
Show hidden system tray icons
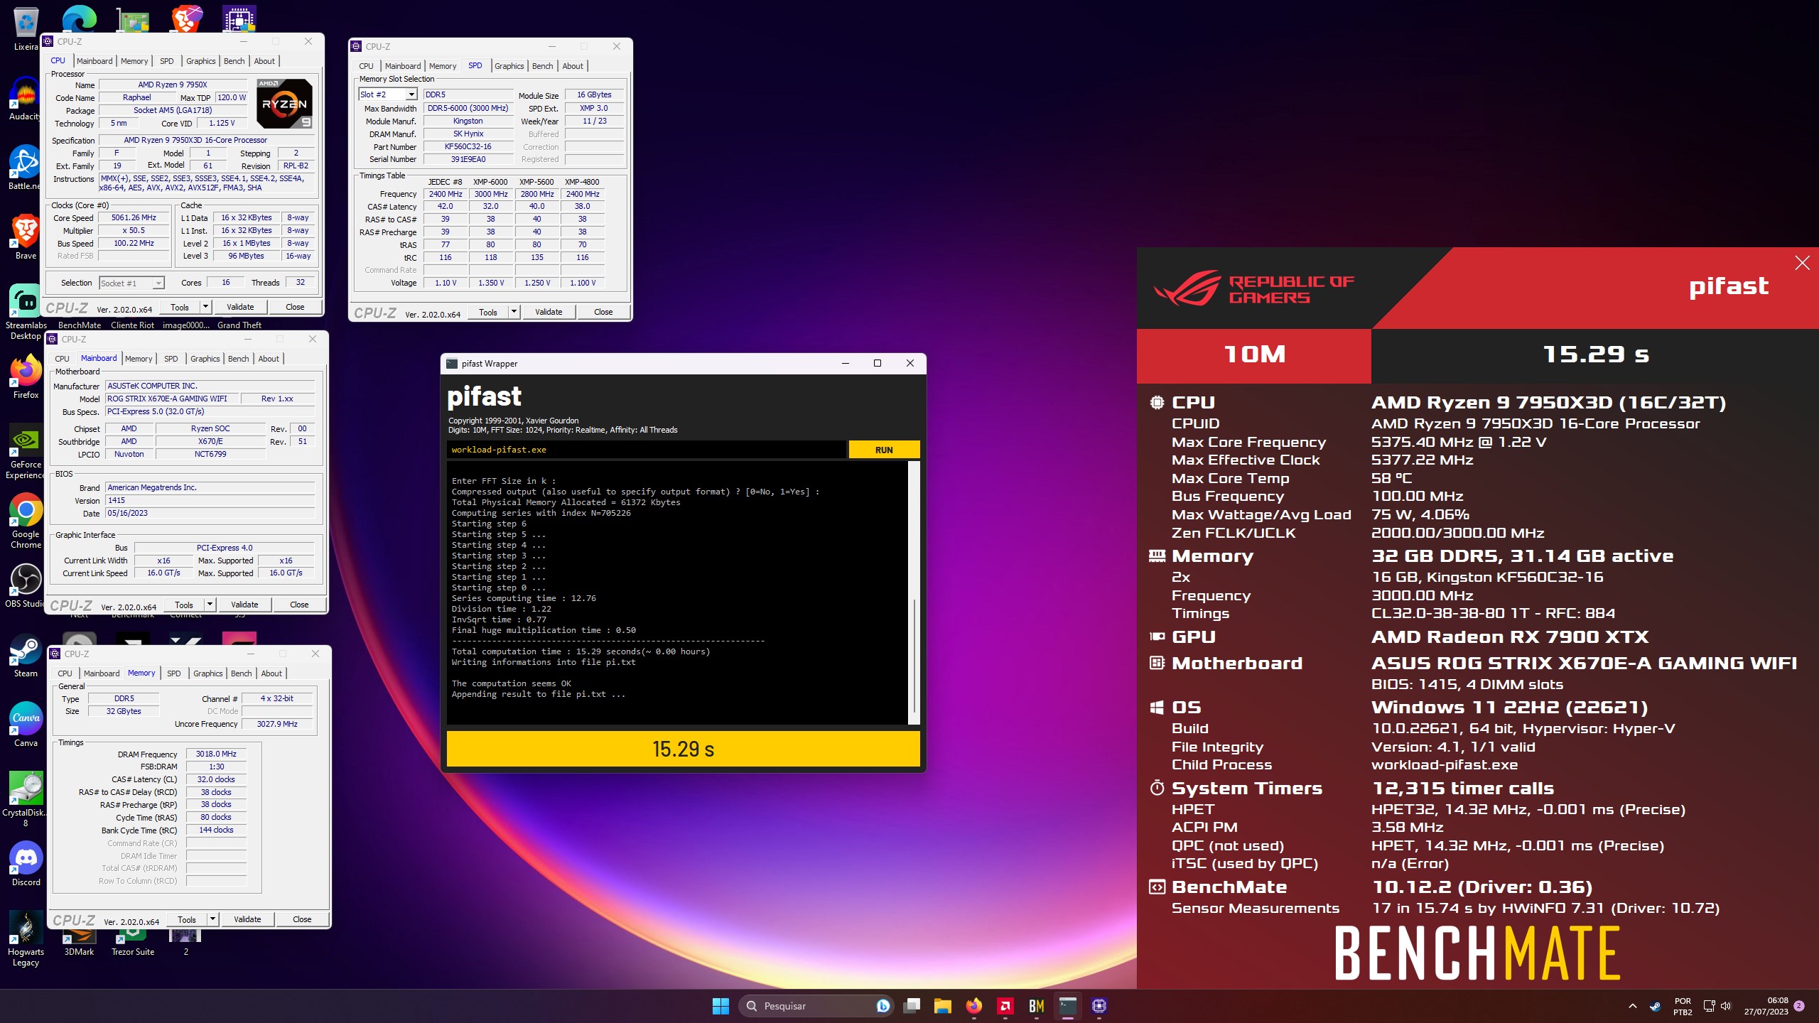pyautogui.click(x=1633, y=1006)
